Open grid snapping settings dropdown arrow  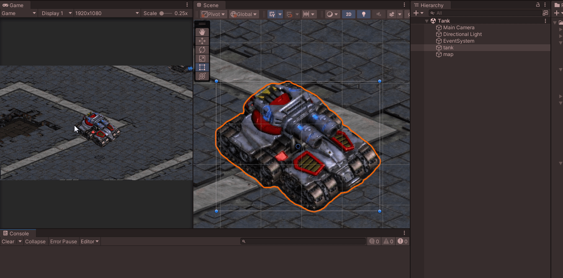pyautogui.click(x=297, y=14)
